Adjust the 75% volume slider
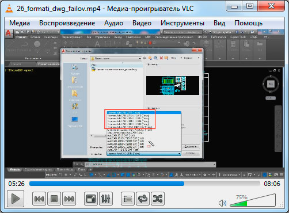The width and height of the screenshot is (289, 213). coord(253,200)
